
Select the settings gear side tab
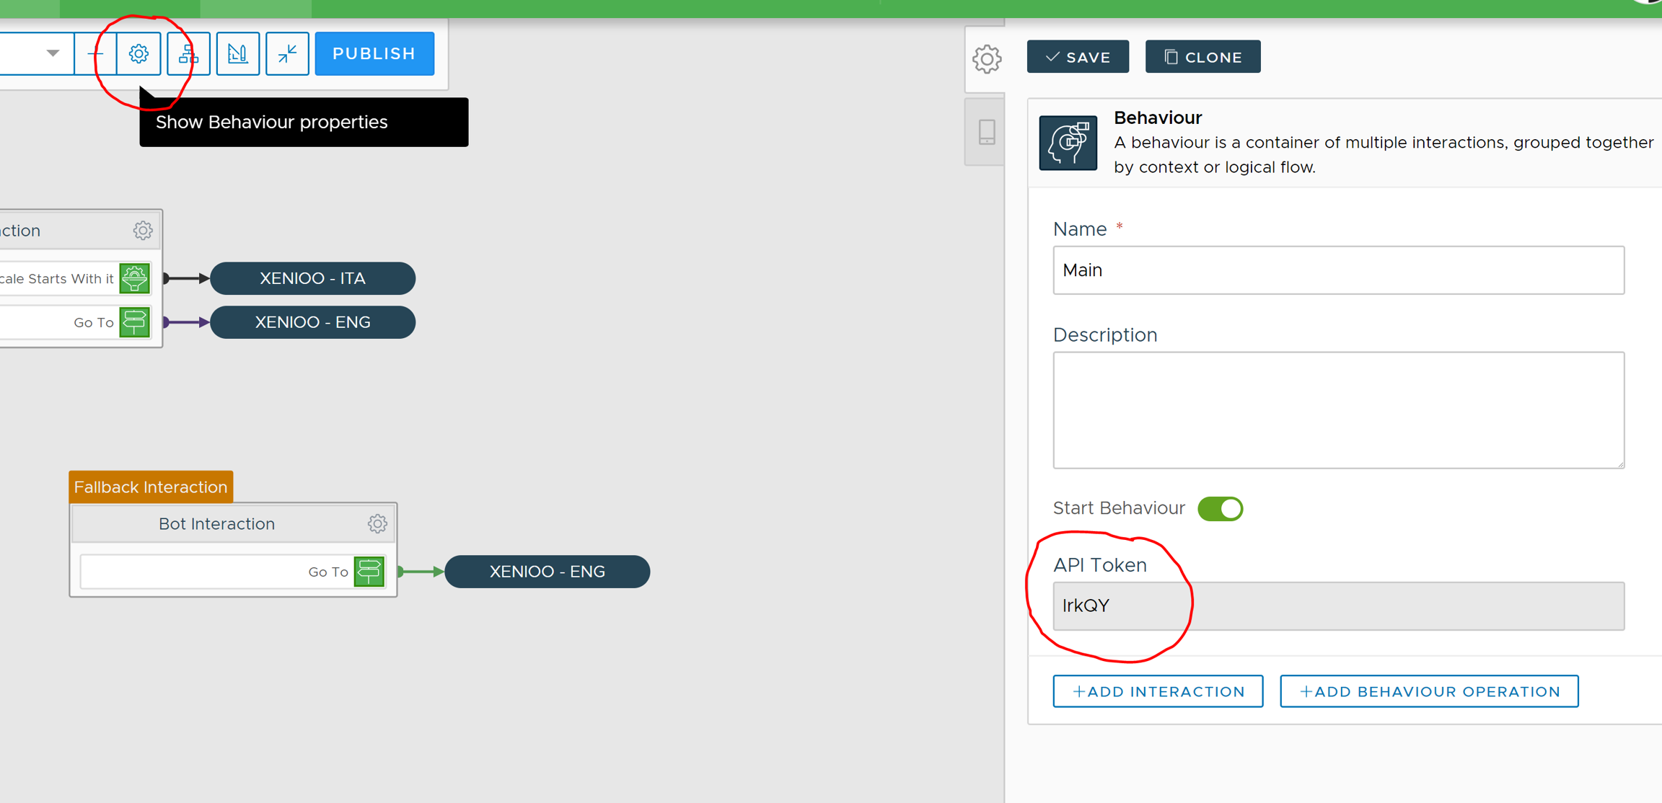coord(986,59)
